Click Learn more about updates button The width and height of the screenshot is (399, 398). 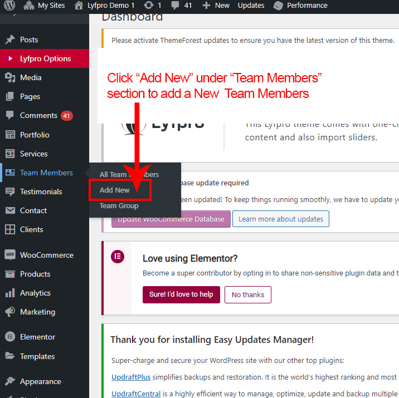(281, 219)
